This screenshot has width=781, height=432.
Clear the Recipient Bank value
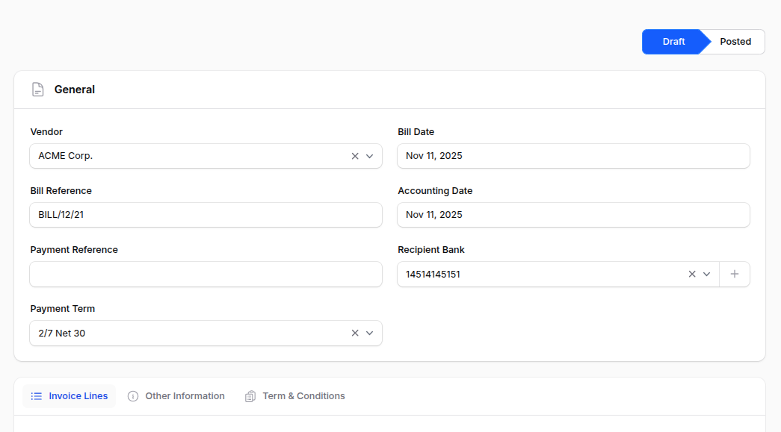[692, 274]
